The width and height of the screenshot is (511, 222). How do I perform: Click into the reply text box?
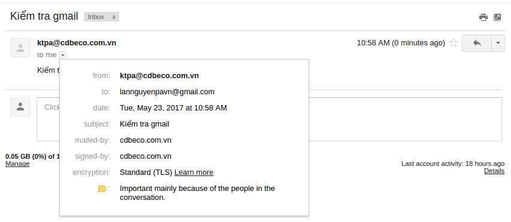click(x=269, y=119)
